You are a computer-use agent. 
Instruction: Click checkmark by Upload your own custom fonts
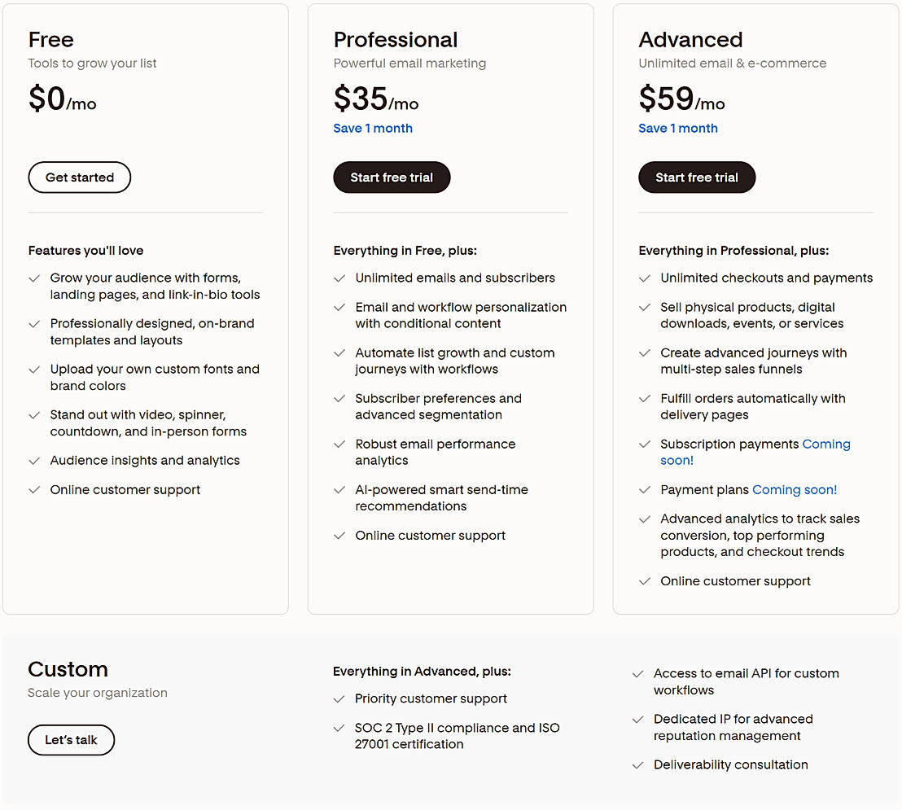pos(34,370)
